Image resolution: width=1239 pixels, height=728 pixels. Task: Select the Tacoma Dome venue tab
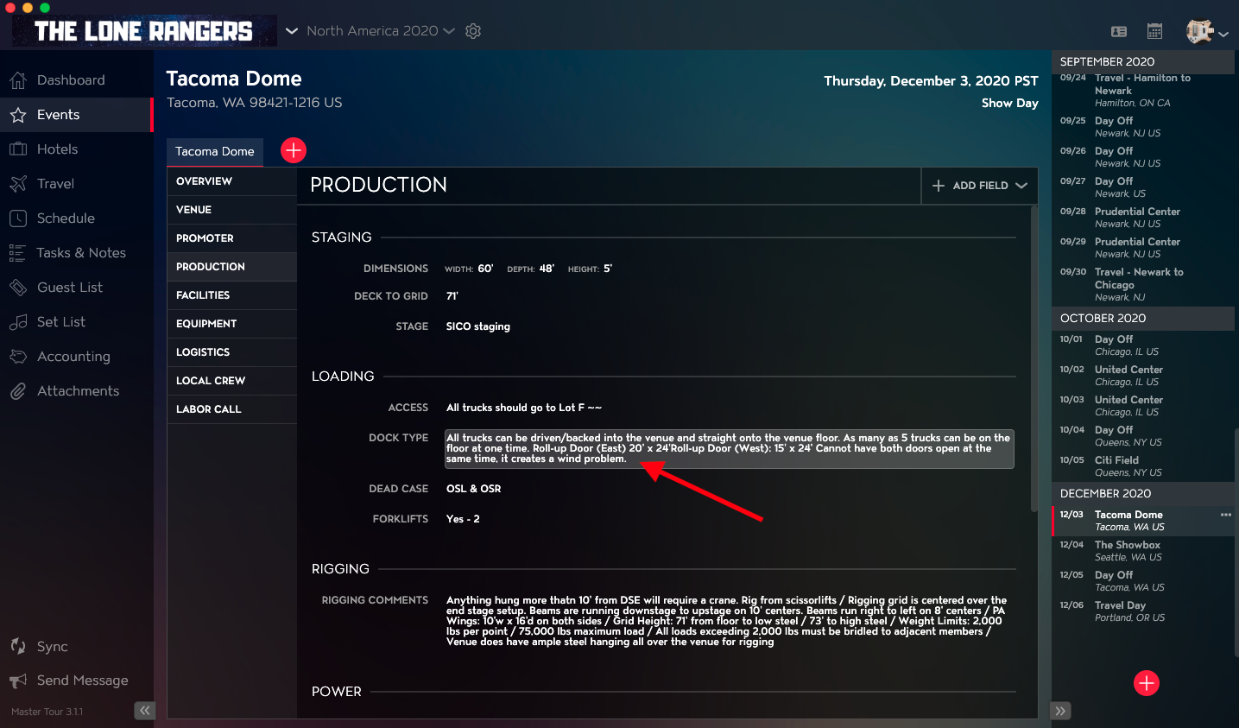coord(215,151)
